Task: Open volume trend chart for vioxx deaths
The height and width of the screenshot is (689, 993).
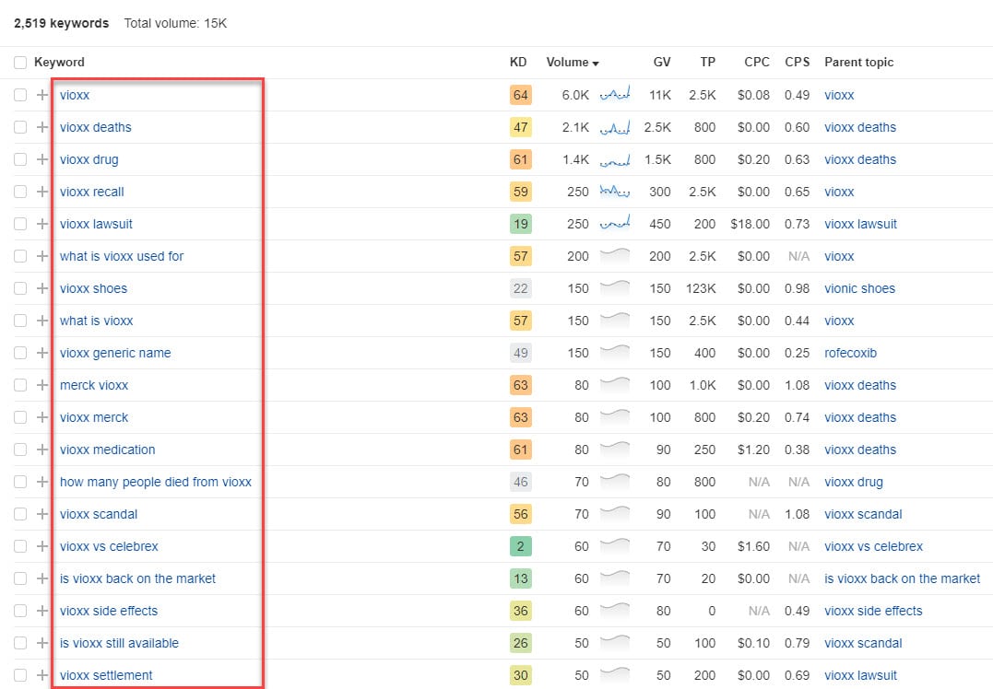Action: (x=615, y=126)
